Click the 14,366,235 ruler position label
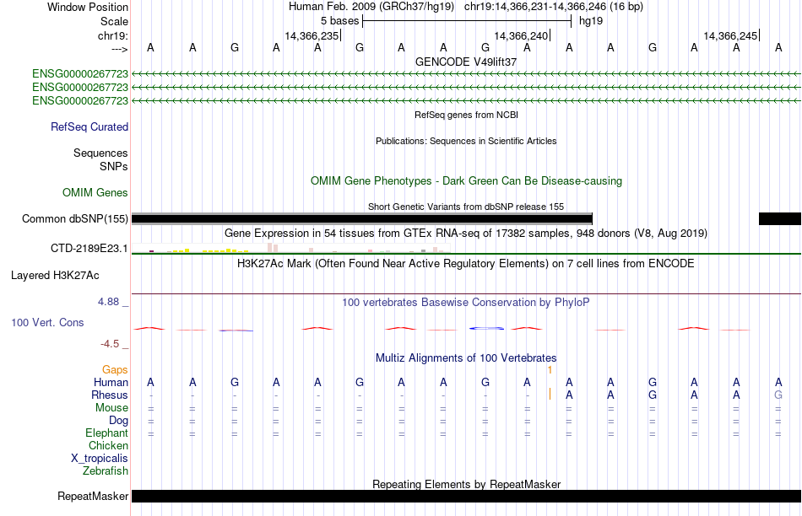 coord(312,35)
